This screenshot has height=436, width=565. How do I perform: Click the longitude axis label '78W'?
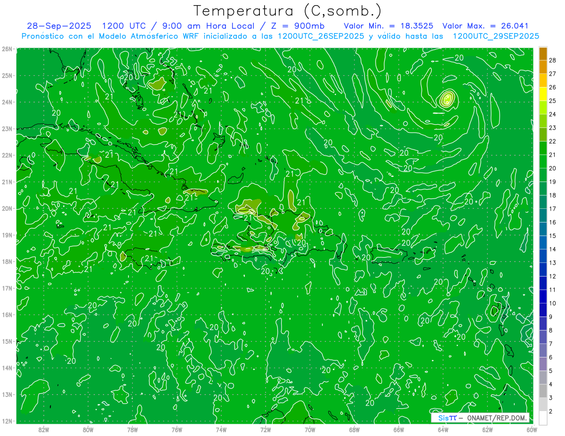click(x=132, y=429)
